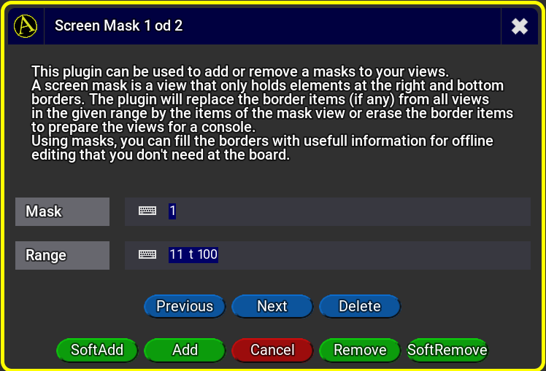Close the Screen Mask dialog with X

(520, 26)
